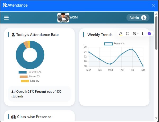Open the hamburger navigation menu
Image resolution: width=159 pixels, height=122 pixels.
[6, 18]
